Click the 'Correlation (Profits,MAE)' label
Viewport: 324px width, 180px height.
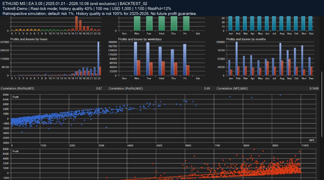126,88
